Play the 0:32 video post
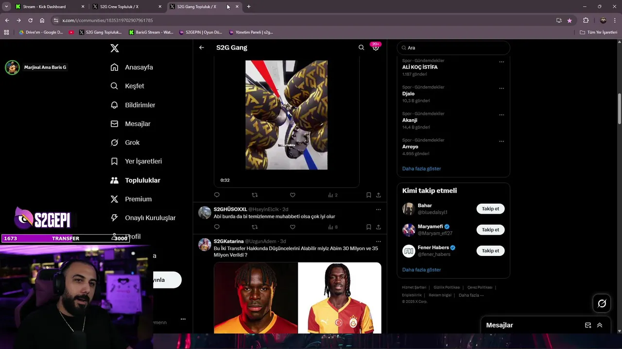This screenshot has width=622, height=349. point(286,115)
